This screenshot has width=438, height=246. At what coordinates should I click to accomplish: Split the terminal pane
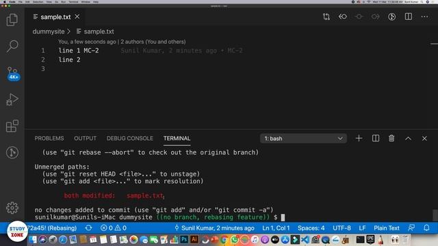point(376,138)
